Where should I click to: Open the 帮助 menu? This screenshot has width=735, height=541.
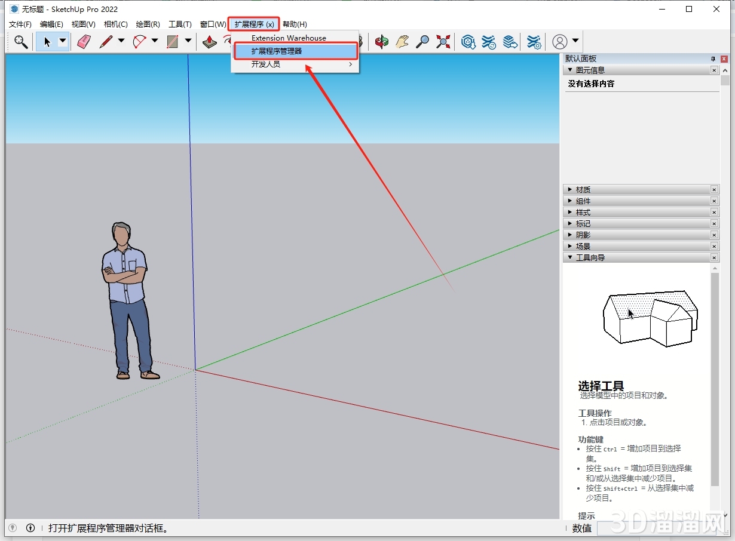coord(294,24)
